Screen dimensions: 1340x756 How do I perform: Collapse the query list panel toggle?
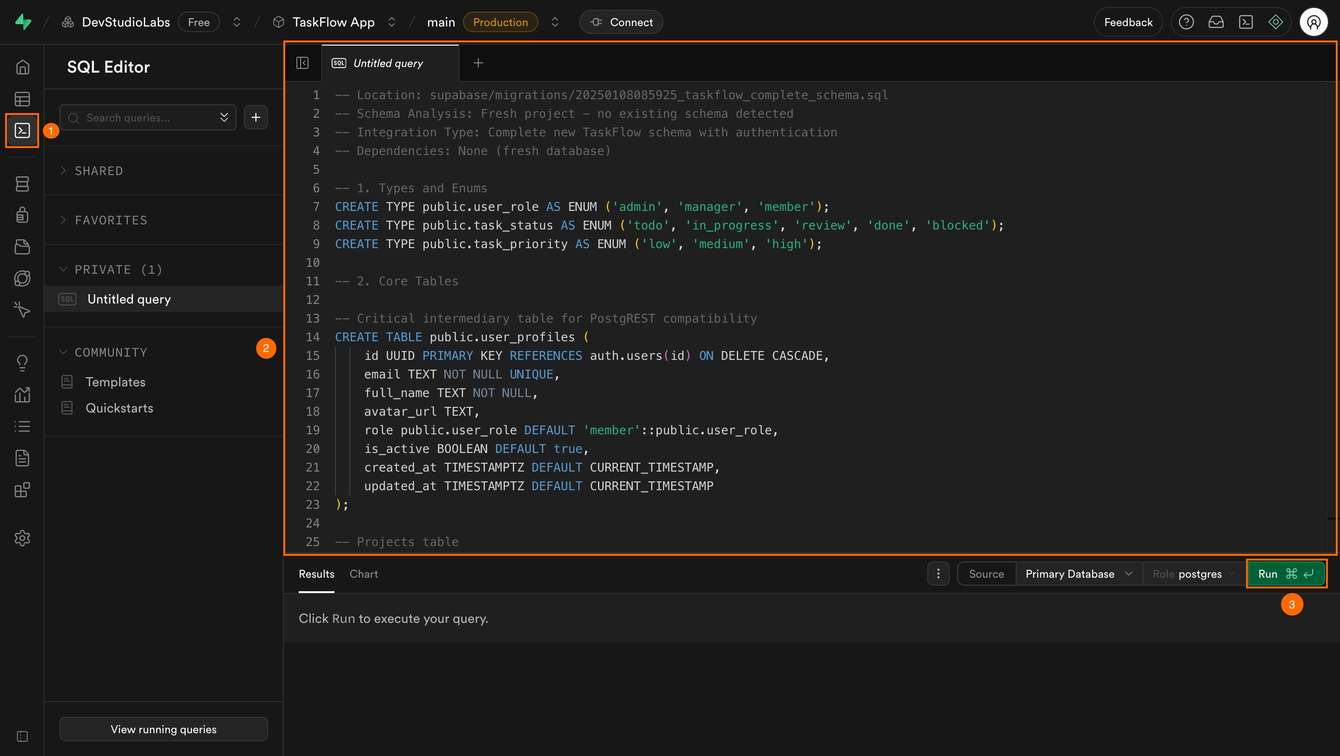click(302, 62)
